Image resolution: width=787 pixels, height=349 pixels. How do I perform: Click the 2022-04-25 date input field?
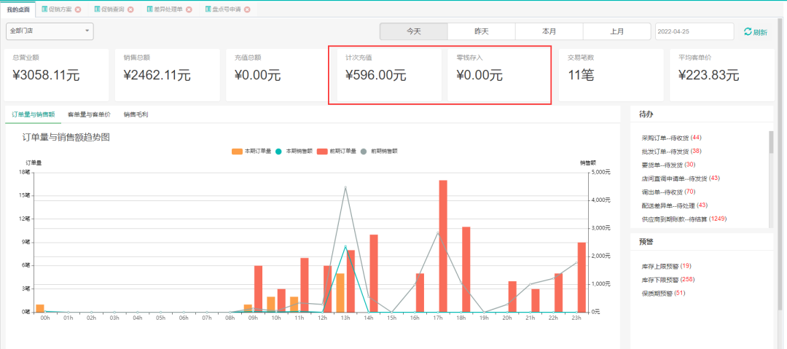pos(693,31)
